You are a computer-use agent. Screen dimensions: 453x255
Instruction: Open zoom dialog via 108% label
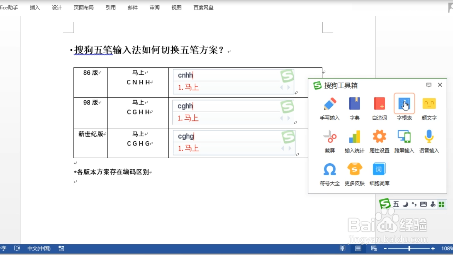click(x=447, y=249)
